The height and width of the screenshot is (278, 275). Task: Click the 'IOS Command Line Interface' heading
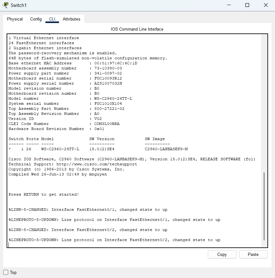(x=137, y=29)
